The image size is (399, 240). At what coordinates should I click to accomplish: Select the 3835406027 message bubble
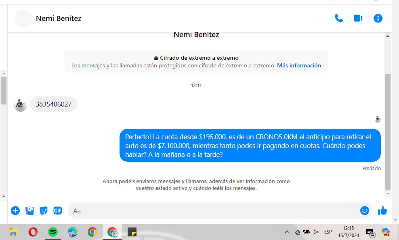pyautogui.click(x=53, y=104)
